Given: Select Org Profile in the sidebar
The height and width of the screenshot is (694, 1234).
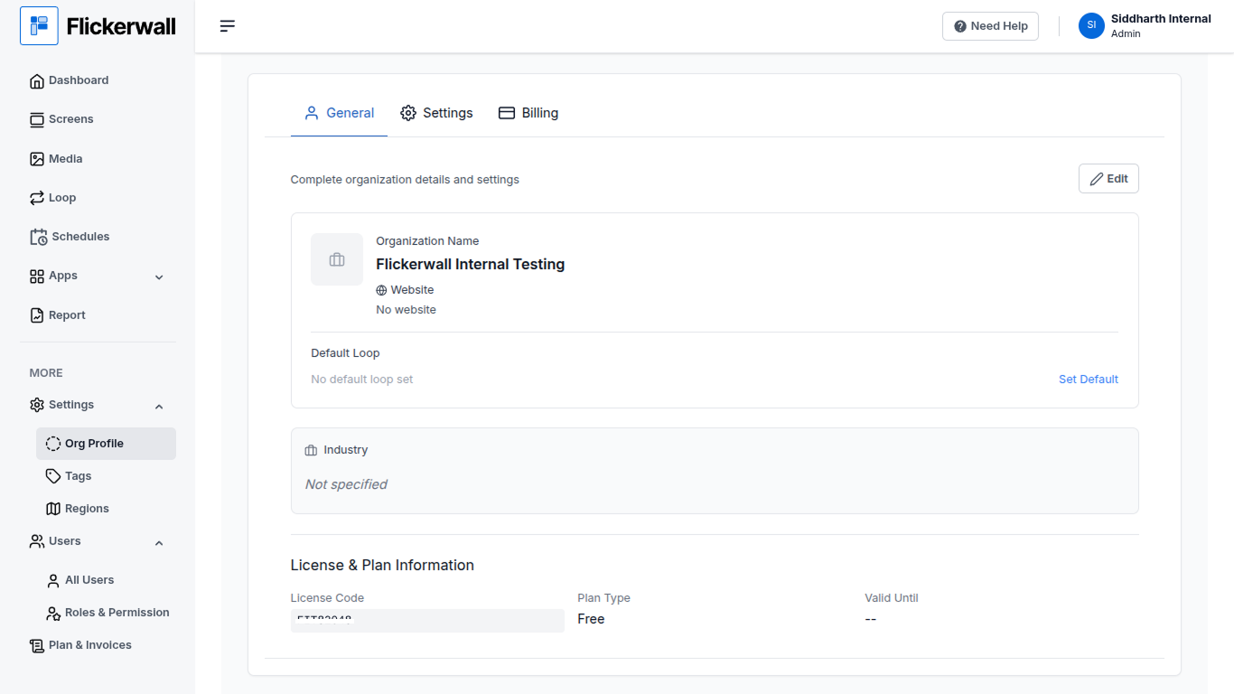Looking at the screenshot, I should click(x=106, y=444).
